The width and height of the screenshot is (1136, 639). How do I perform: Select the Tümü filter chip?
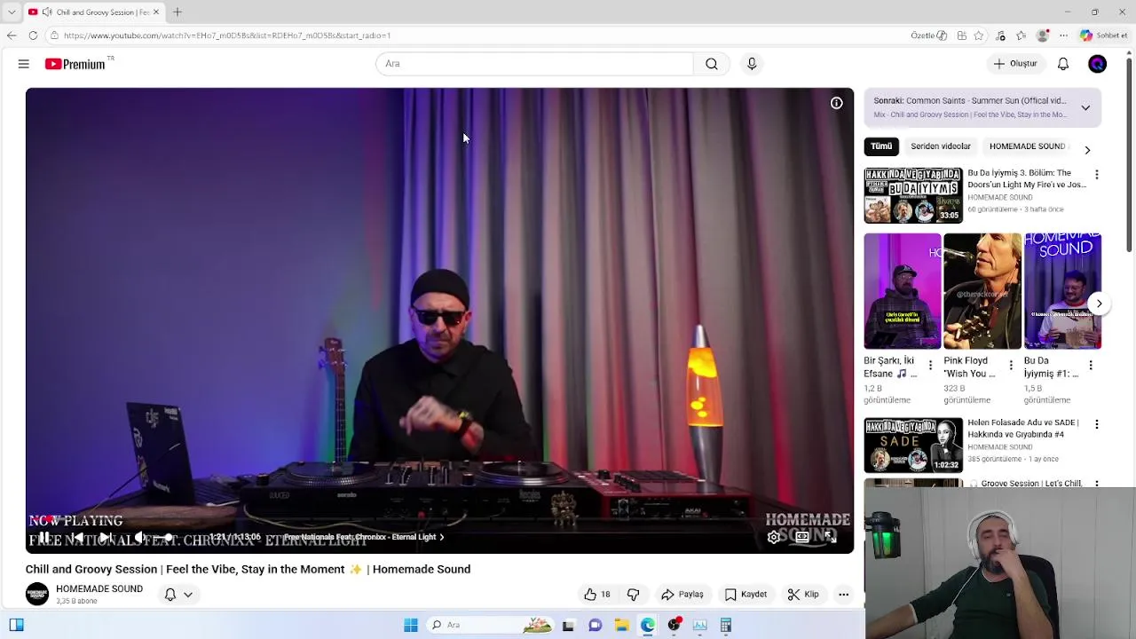pyautogui.click(x=881, y=146)
